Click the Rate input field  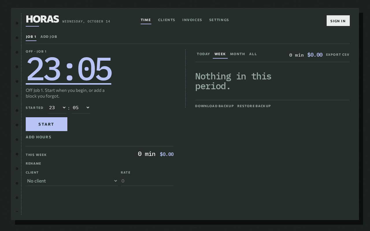tap(147, 181)
